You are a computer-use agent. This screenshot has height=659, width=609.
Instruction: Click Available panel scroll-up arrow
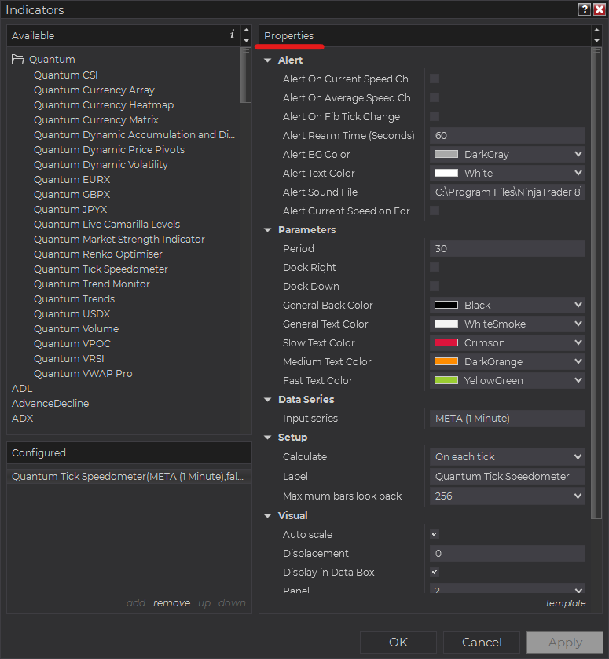click(247, 31)
